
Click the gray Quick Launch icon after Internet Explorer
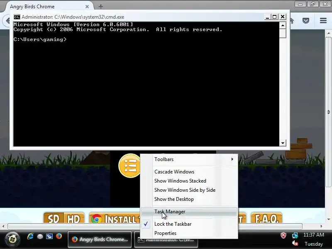coord(40,237)
